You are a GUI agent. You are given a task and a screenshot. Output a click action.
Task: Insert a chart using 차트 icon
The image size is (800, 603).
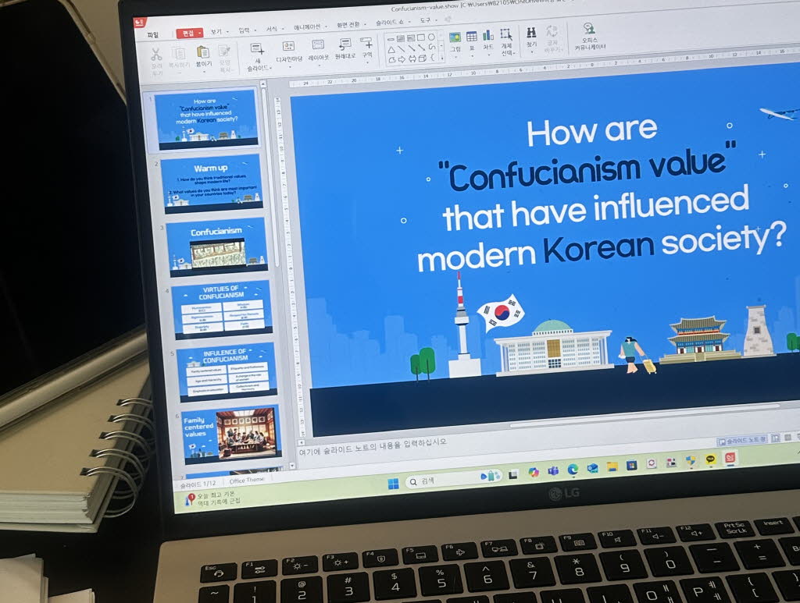488,36
